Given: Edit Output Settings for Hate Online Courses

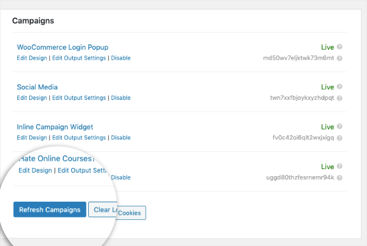Looking at the screenshot, I should point(82,170).
